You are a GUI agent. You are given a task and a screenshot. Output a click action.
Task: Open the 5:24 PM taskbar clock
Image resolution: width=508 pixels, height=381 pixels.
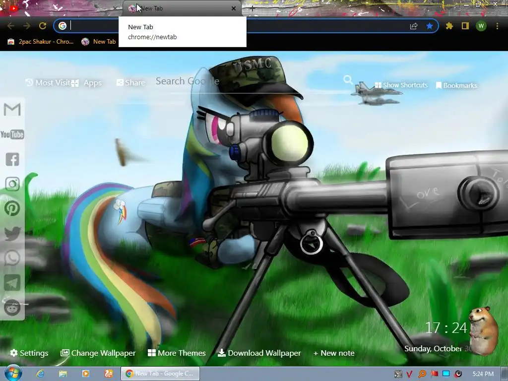tap(483, 374)
